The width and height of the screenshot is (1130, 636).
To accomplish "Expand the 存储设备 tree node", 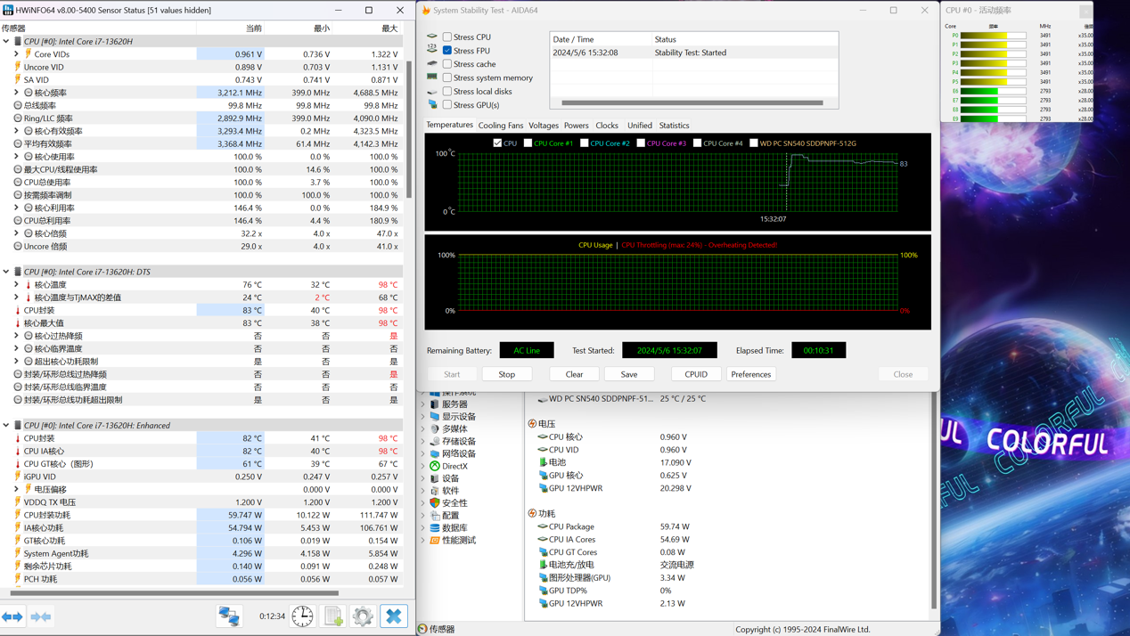I will pos(423,441).
